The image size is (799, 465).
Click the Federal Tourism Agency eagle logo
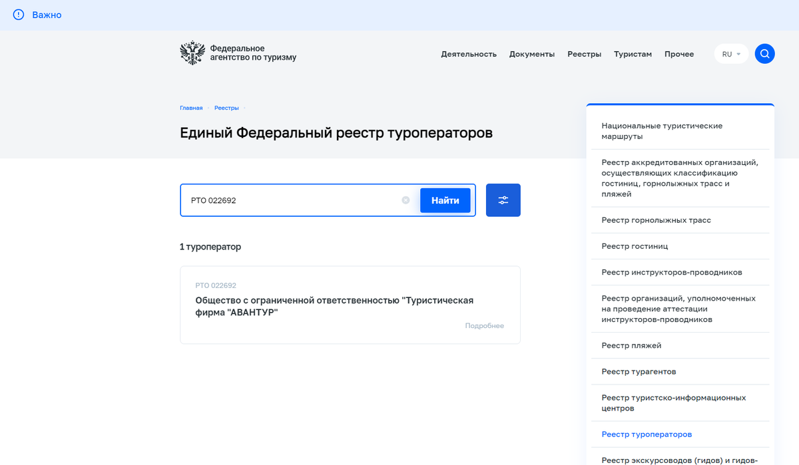(x=192, y=53)
